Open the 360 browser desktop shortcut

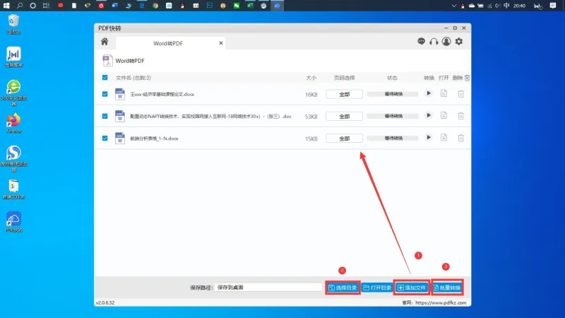(x=13, y=93)
